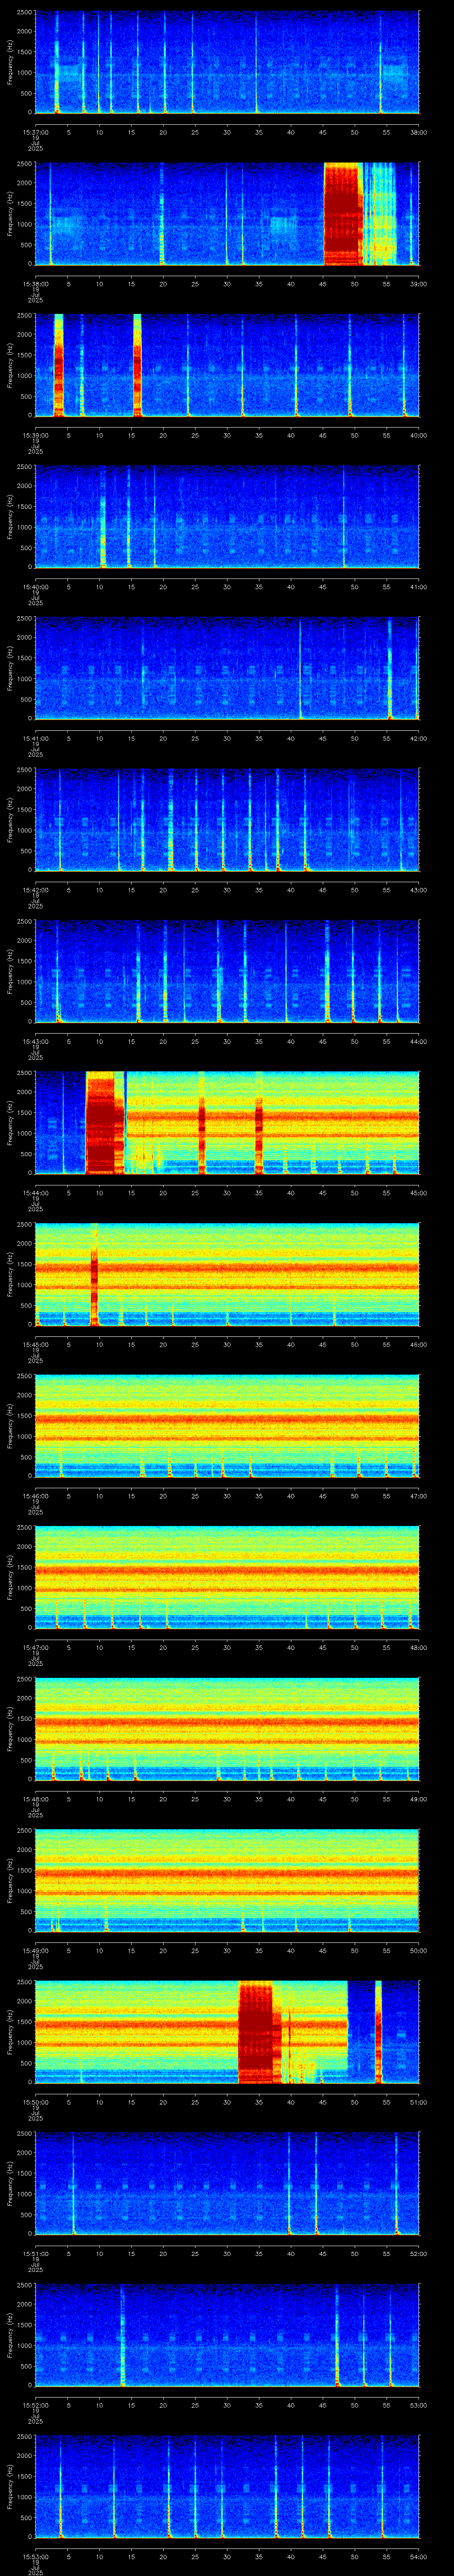The image size is (454, 2576).
Task: Click the 45:00 end-of-row time label
Action: pos(419,1193)
